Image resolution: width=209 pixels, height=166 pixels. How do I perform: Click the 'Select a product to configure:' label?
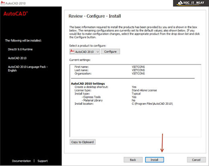coord(88,46)
